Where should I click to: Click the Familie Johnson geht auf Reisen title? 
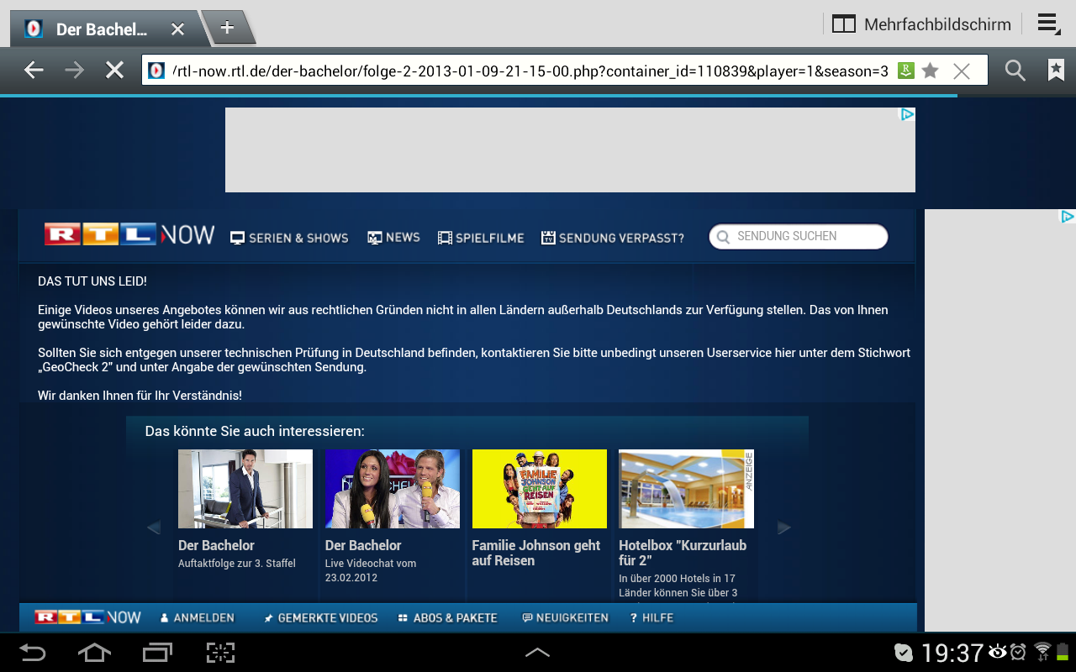coord(536,553)
